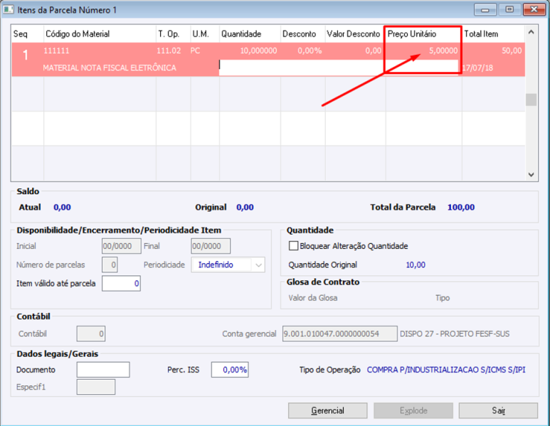Click the Valor Desconto column header
Screen dimensions: 550x426
click(x=355, y=34)
